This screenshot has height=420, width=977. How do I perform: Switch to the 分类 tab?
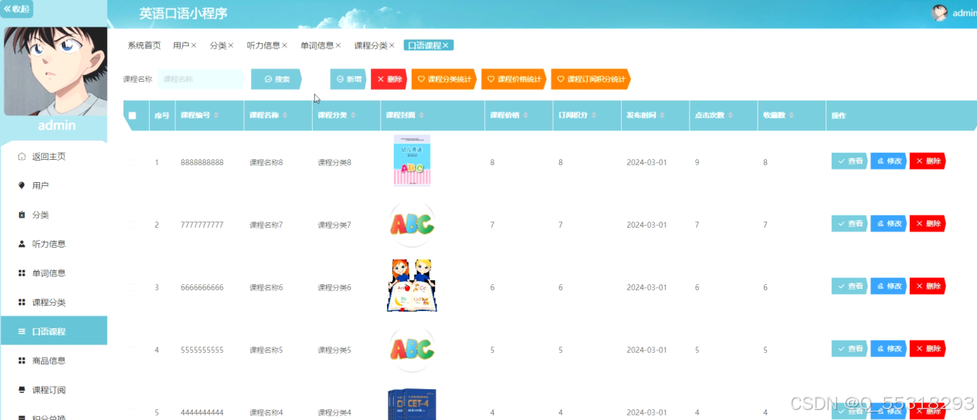click(x=219, y=46)
